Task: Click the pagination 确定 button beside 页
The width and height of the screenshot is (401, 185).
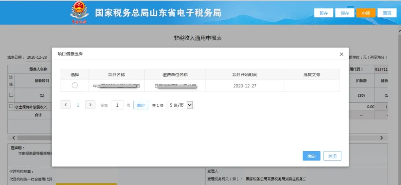Action: click(141, 105)
